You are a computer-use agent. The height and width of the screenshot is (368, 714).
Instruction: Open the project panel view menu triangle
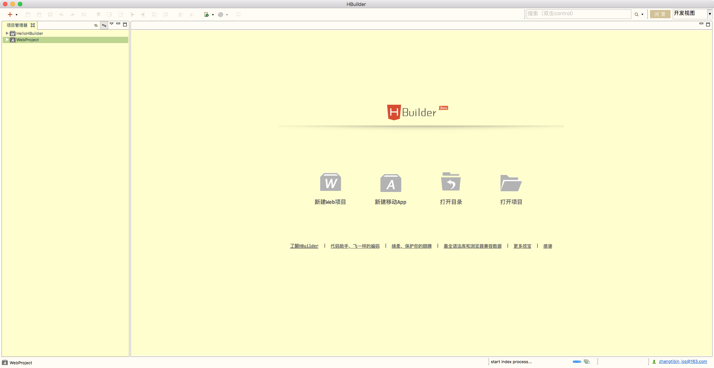click(112, 24)
